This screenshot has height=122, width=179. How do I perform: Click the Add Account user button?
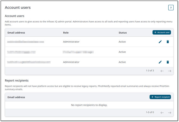pos(162,32)
